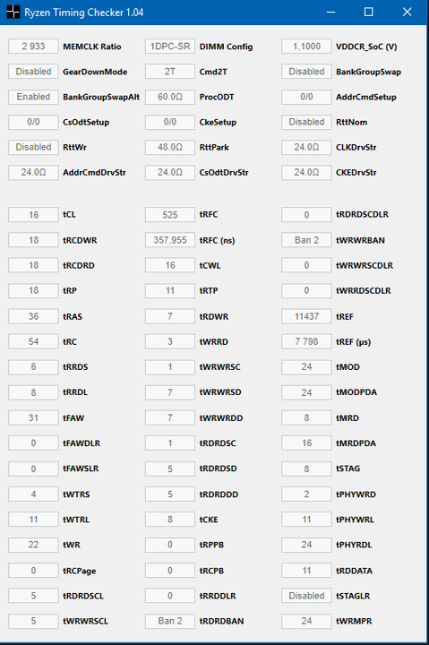This screenshot has height=645, width=429.
Task: Click the MEMCLK Ratio value field
Action: (33, 47)
